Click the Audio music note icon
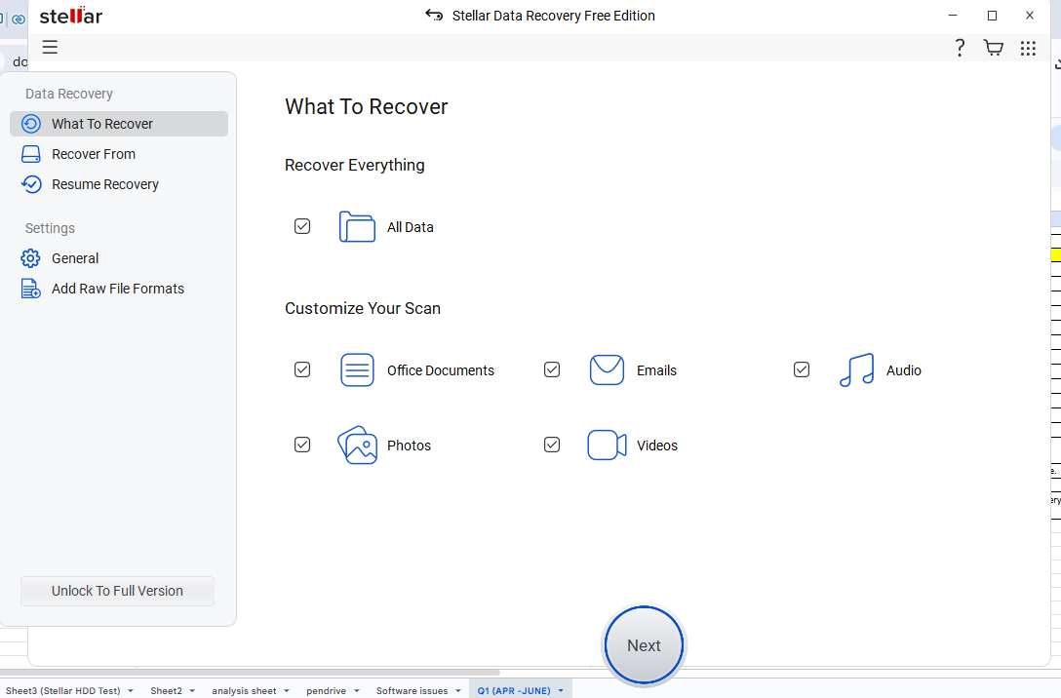This screenshot has width=1061, height=698. tap(856, 370)
